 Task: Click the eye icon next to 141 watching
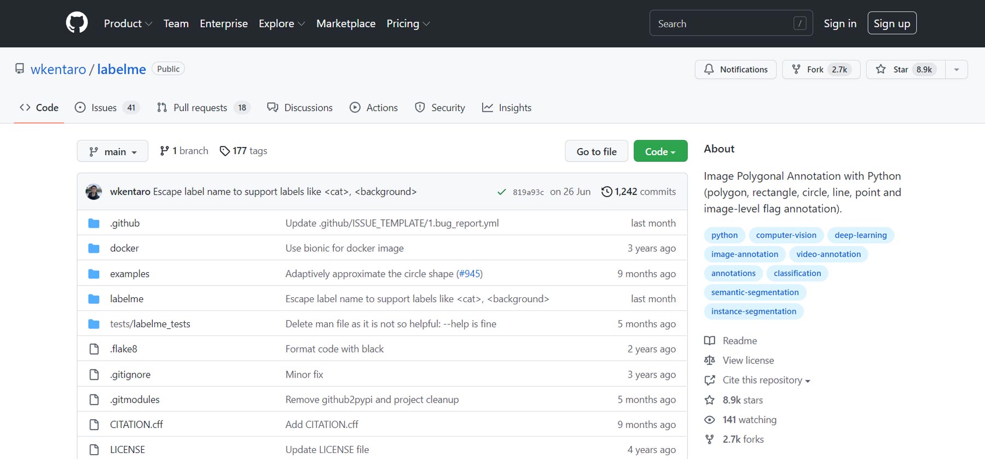click(x=710, y=420)
